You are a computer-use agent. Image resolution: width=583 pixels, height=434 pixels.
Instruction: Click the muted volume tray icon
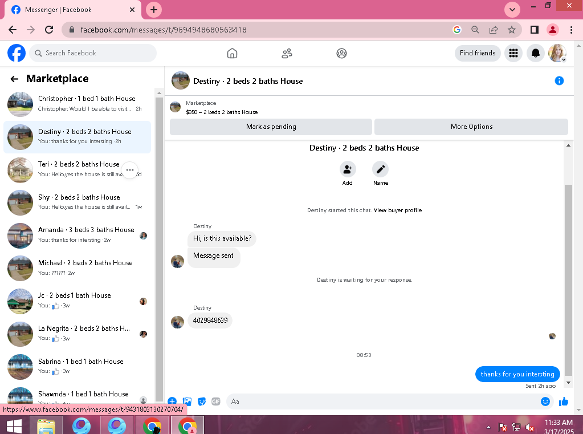(x=529, y=427)
